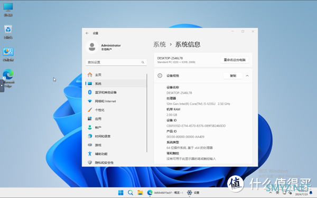The height and width of the screenshot is (198, 317).
Task: Click the 设备规格 card title
Action: (x=173, y=76)
